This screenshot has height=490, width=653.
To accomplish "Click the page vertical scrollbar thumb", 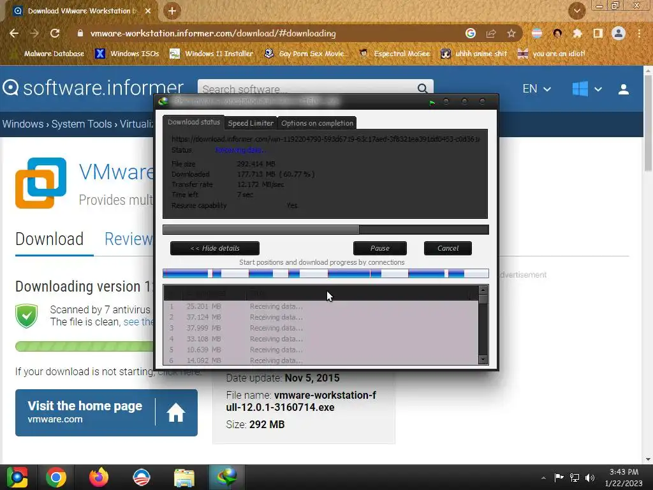I will tap(649, 123).
